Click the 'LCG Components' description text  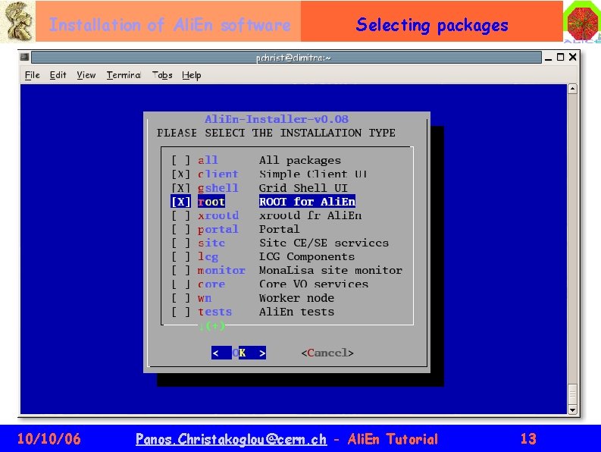[x=307, y=256]
